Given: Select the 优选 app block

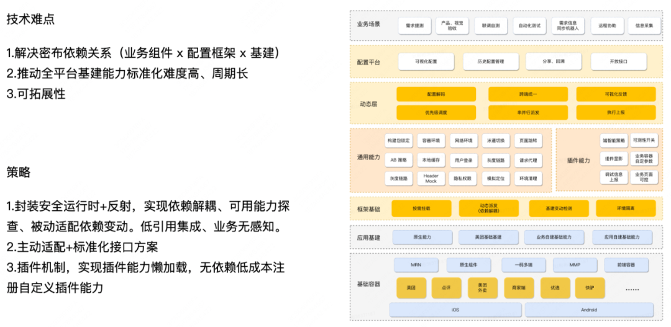Looking at the screenshot, I should click(555, 288).
